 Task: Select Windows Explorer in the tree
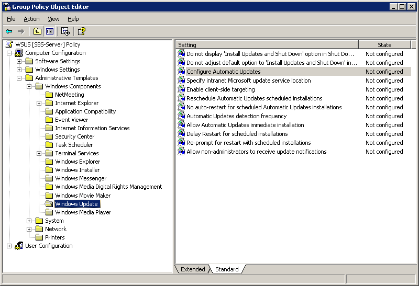tap(78, 162)
